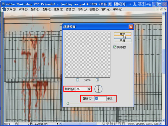The height and width of the screenshot is (126, 168).
Task: Click the document minimize icon in menu bar
Action: pos(157,9)
